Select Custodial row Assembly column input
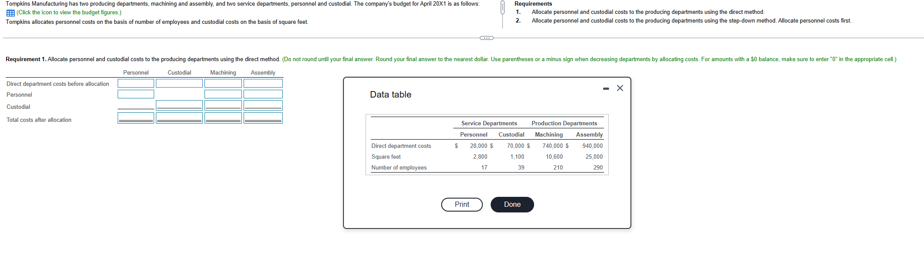Image resolution: width=924 pixels, height=261 pixels. point(263,105)
